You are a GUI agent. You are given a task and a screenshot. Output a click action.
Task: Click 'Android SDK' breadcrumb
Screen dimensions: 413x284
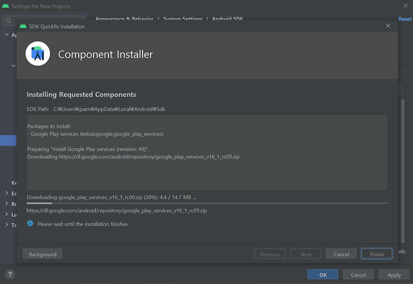click(x=227, y=19)
